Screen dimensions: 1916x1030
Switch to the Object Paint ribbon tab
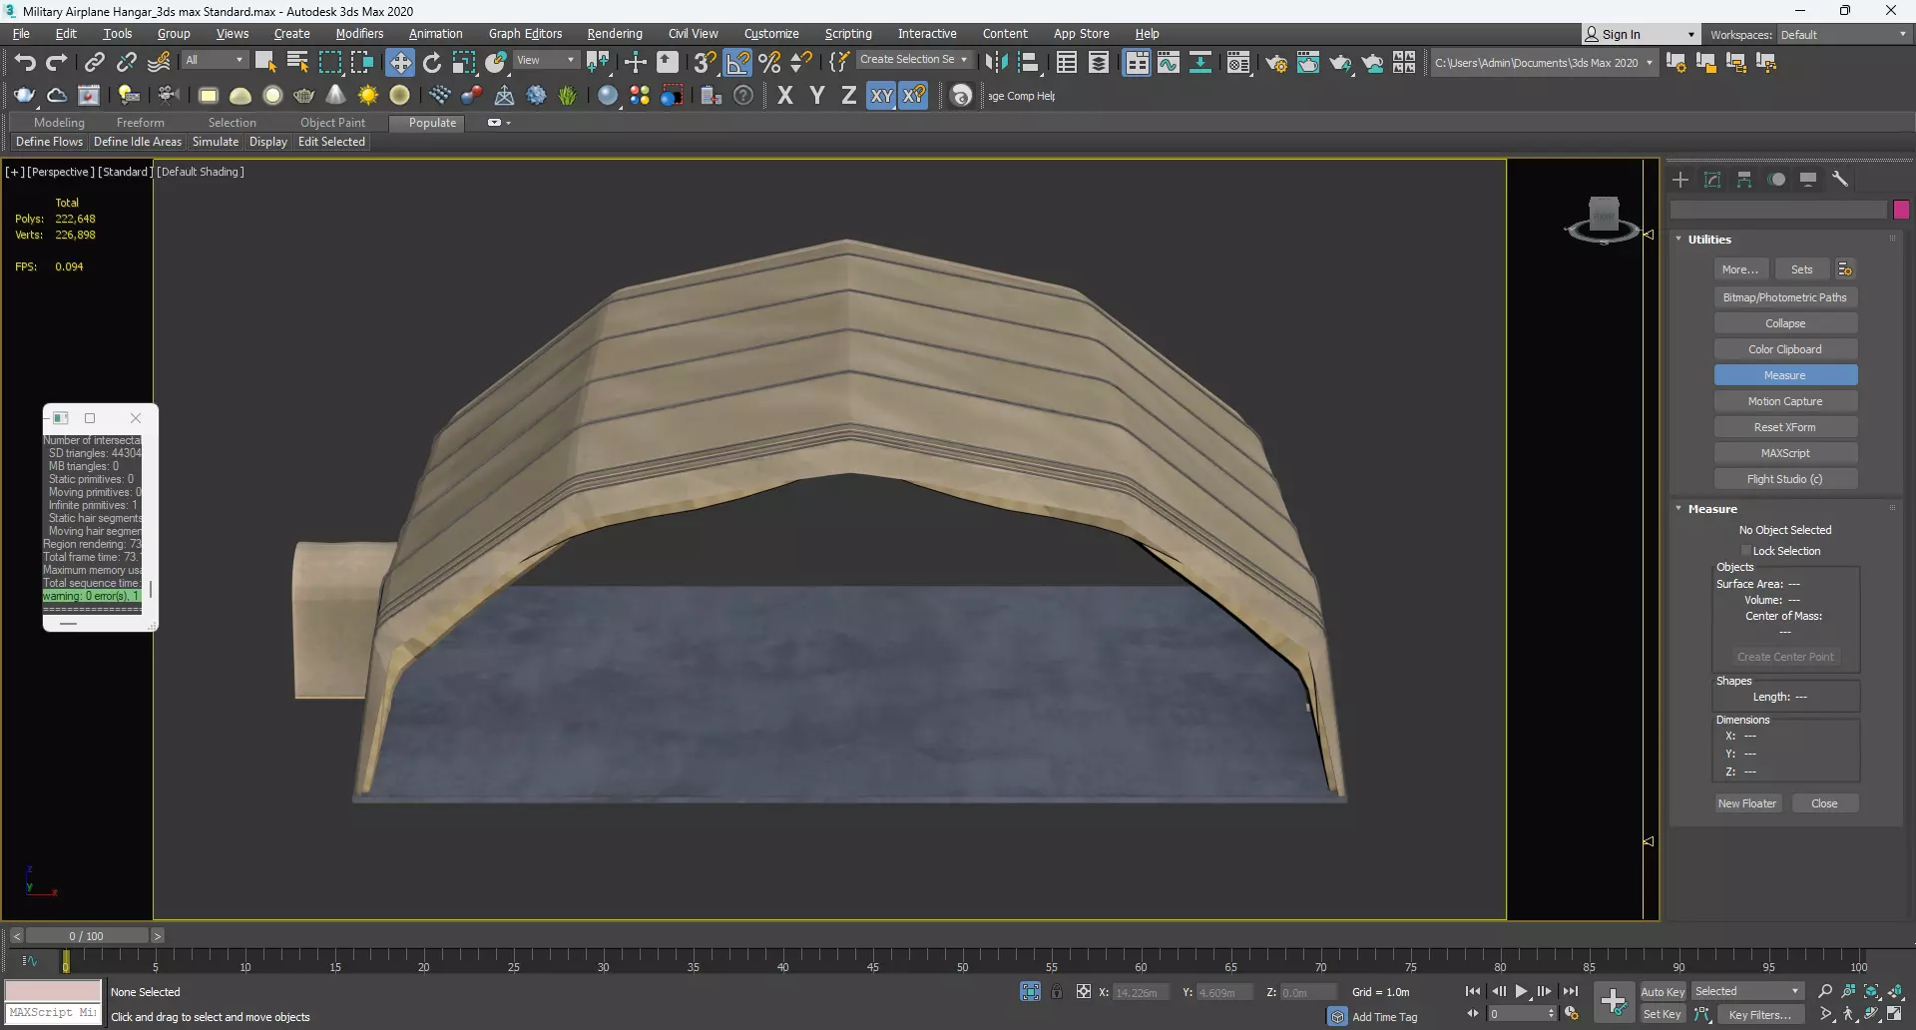tap(332, 123)
